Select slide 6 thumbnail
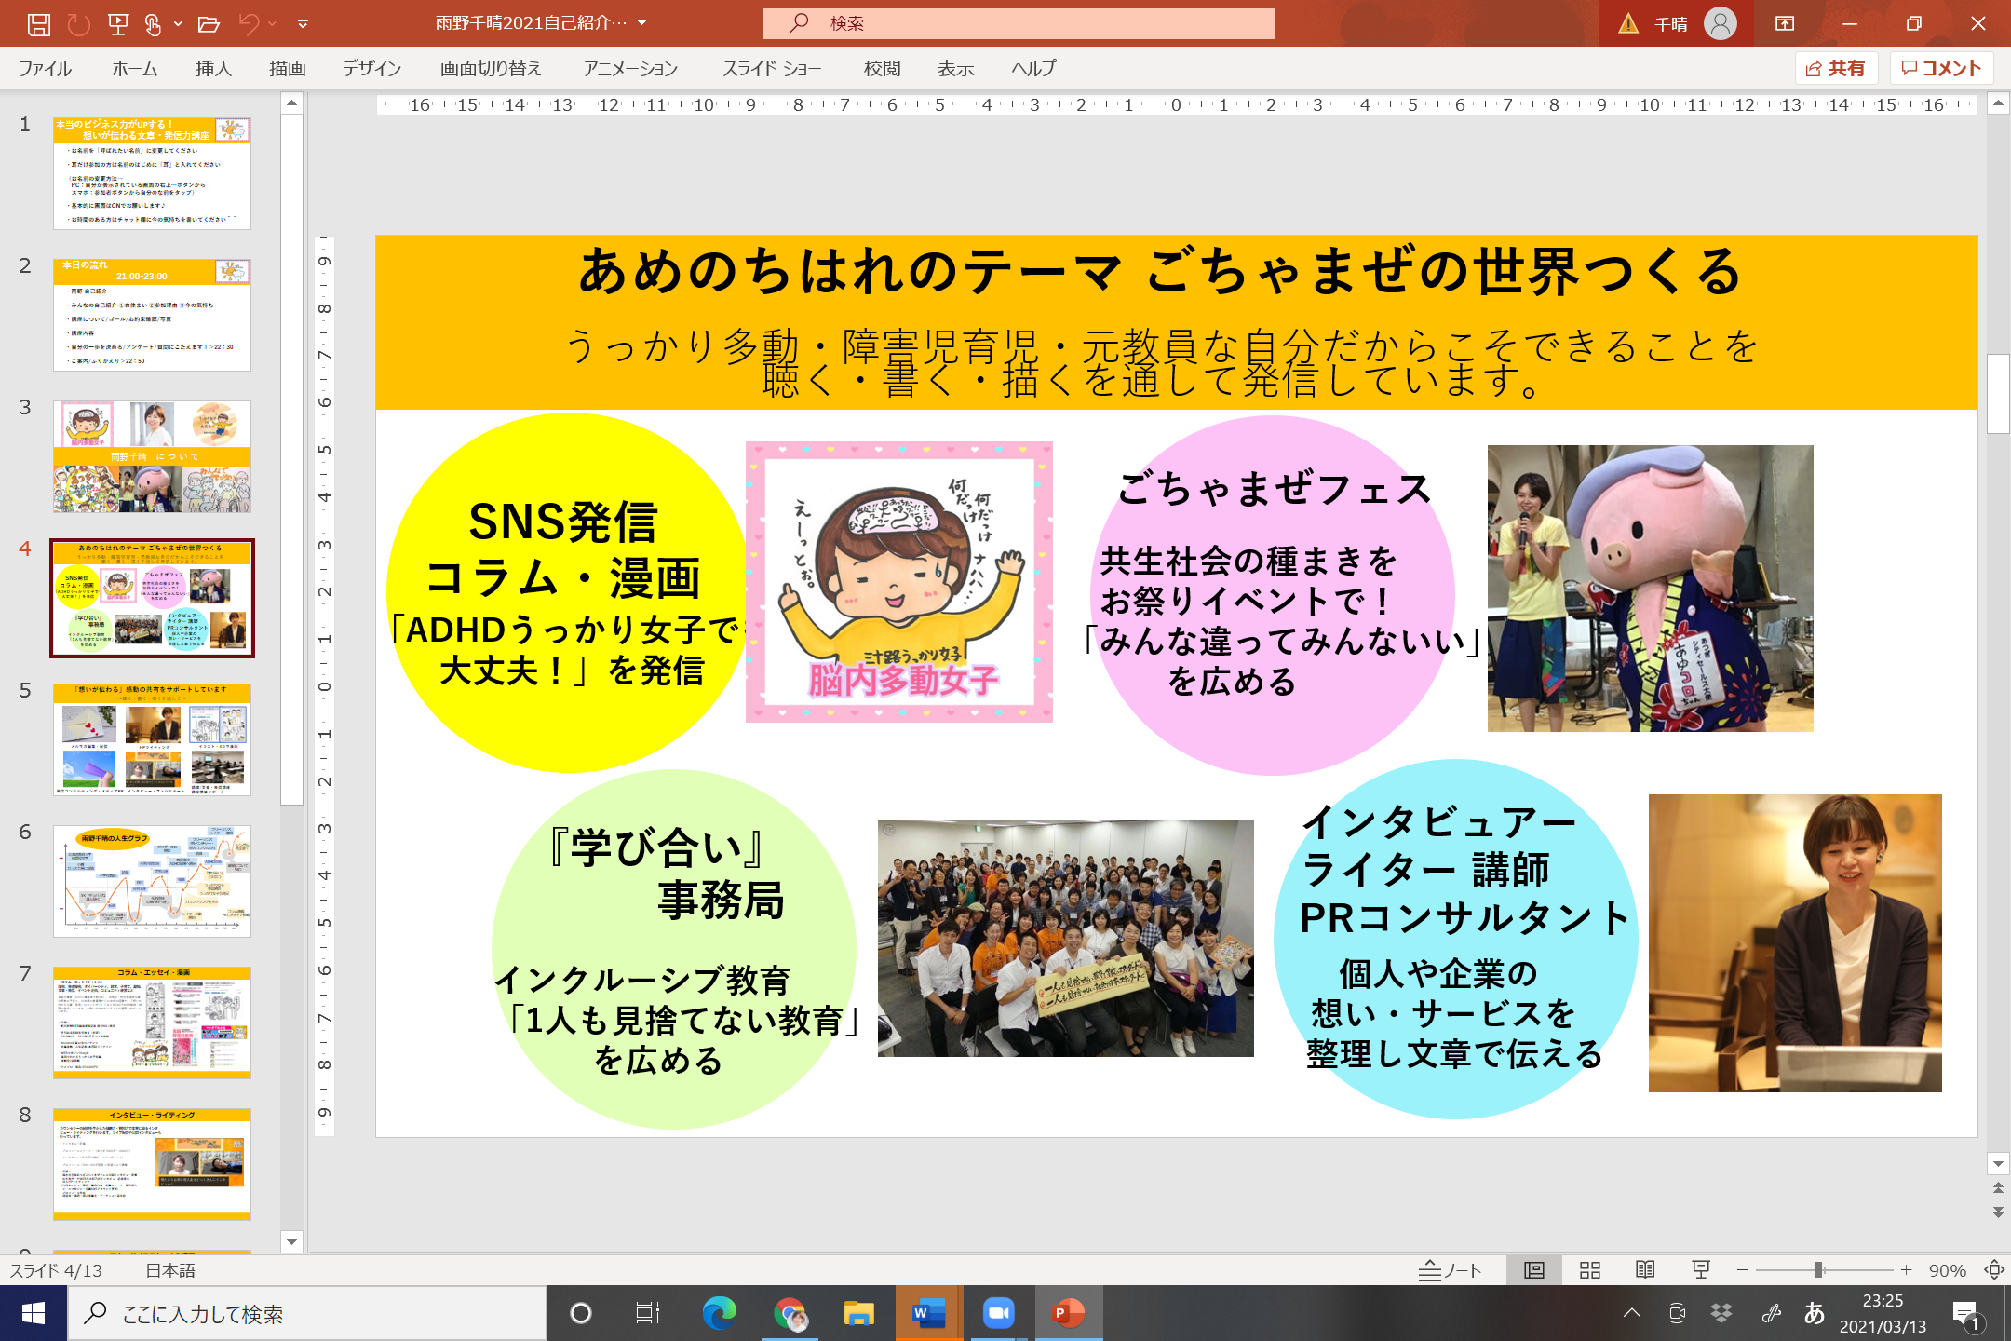Viewport: 2011px width, 1341px height. [x=152, y=881]
